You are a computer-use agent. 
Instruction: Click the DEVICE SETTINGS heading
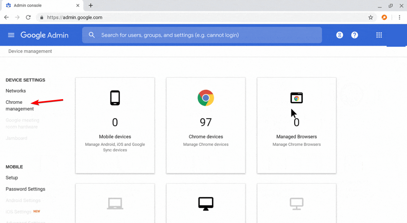click(x=25, y=80)
